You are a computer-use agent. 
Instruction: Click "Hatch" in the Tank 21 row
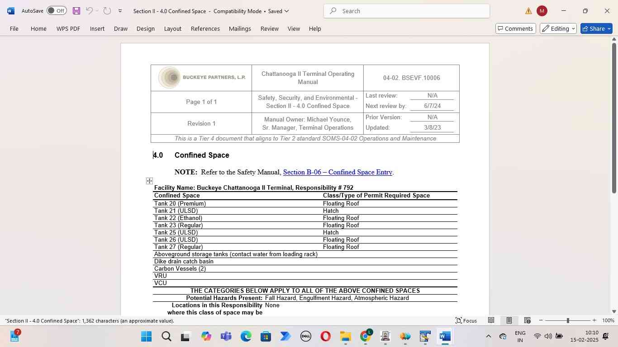point(331,211)
